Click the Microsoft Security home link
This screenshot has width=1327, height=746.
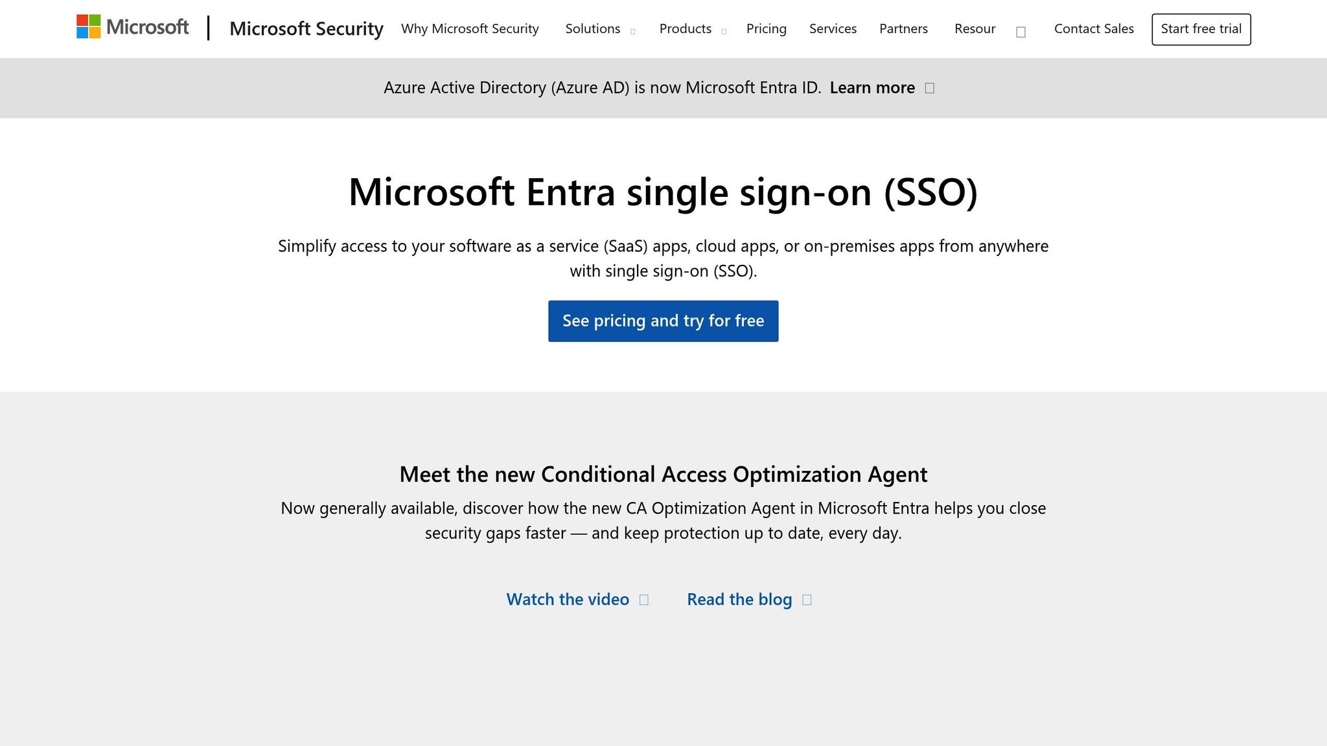tap(306, 29)
